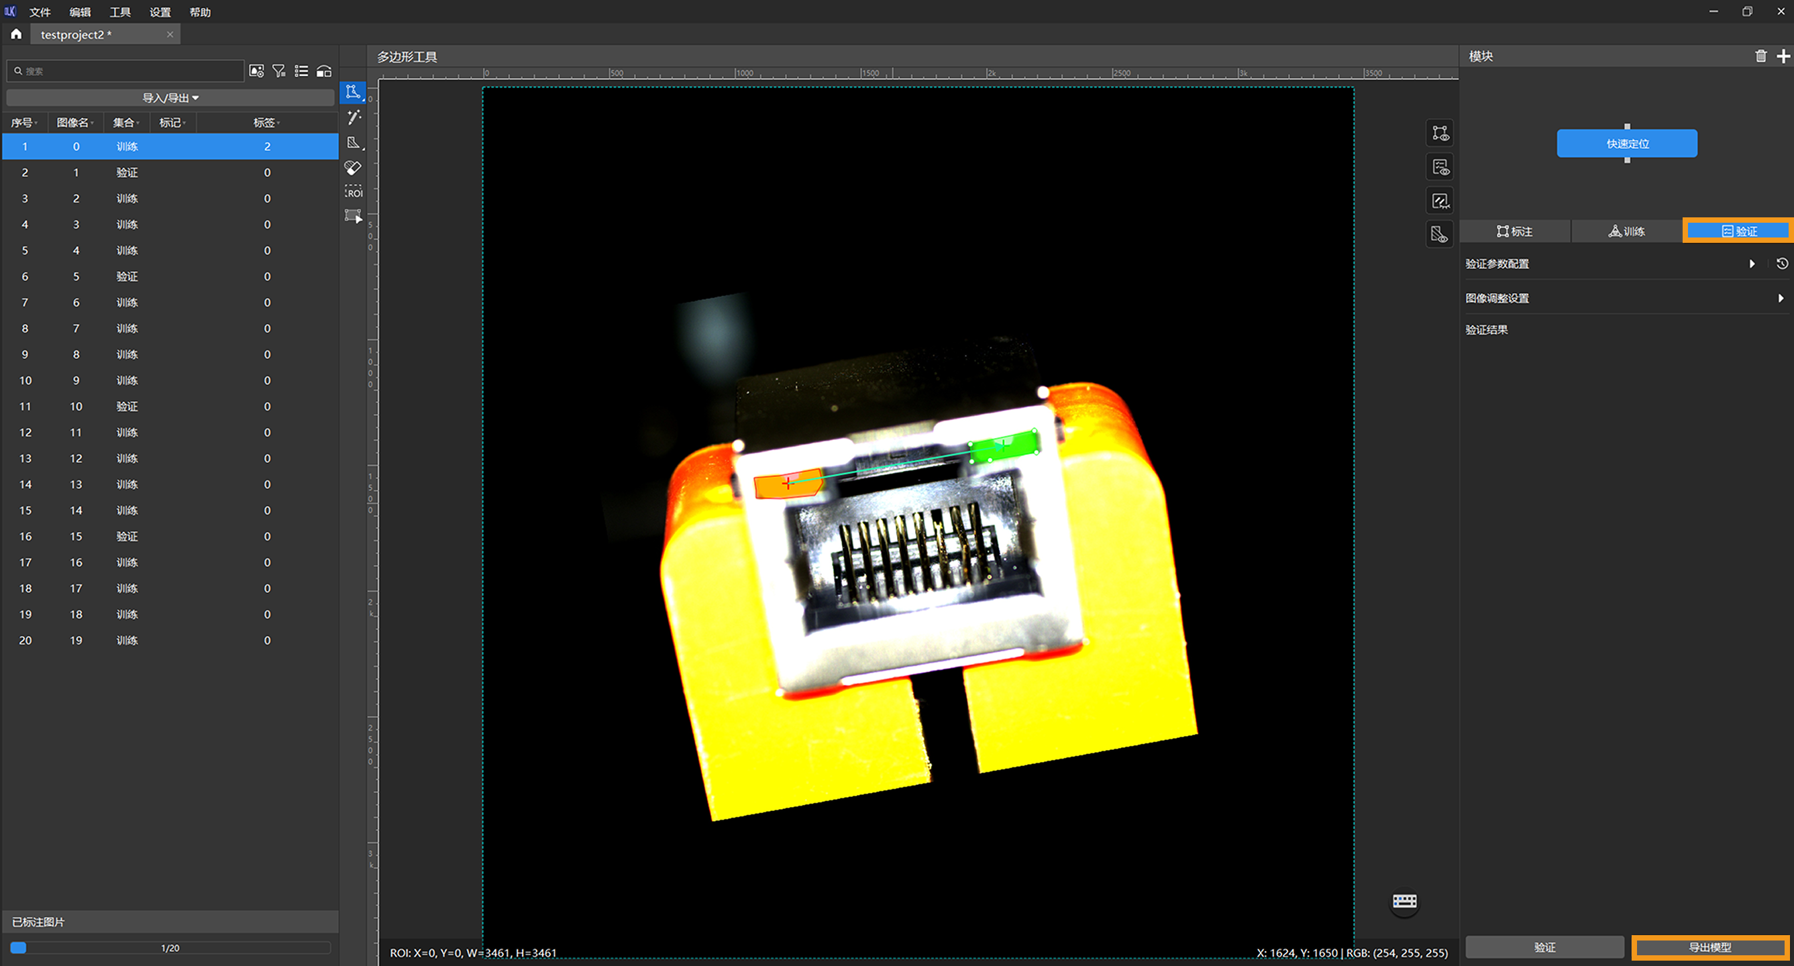This screenshot has height=966, width=1794.
Task: Click the labeled images progress bar
Action: pyautogui.click(x=170, y=948)
